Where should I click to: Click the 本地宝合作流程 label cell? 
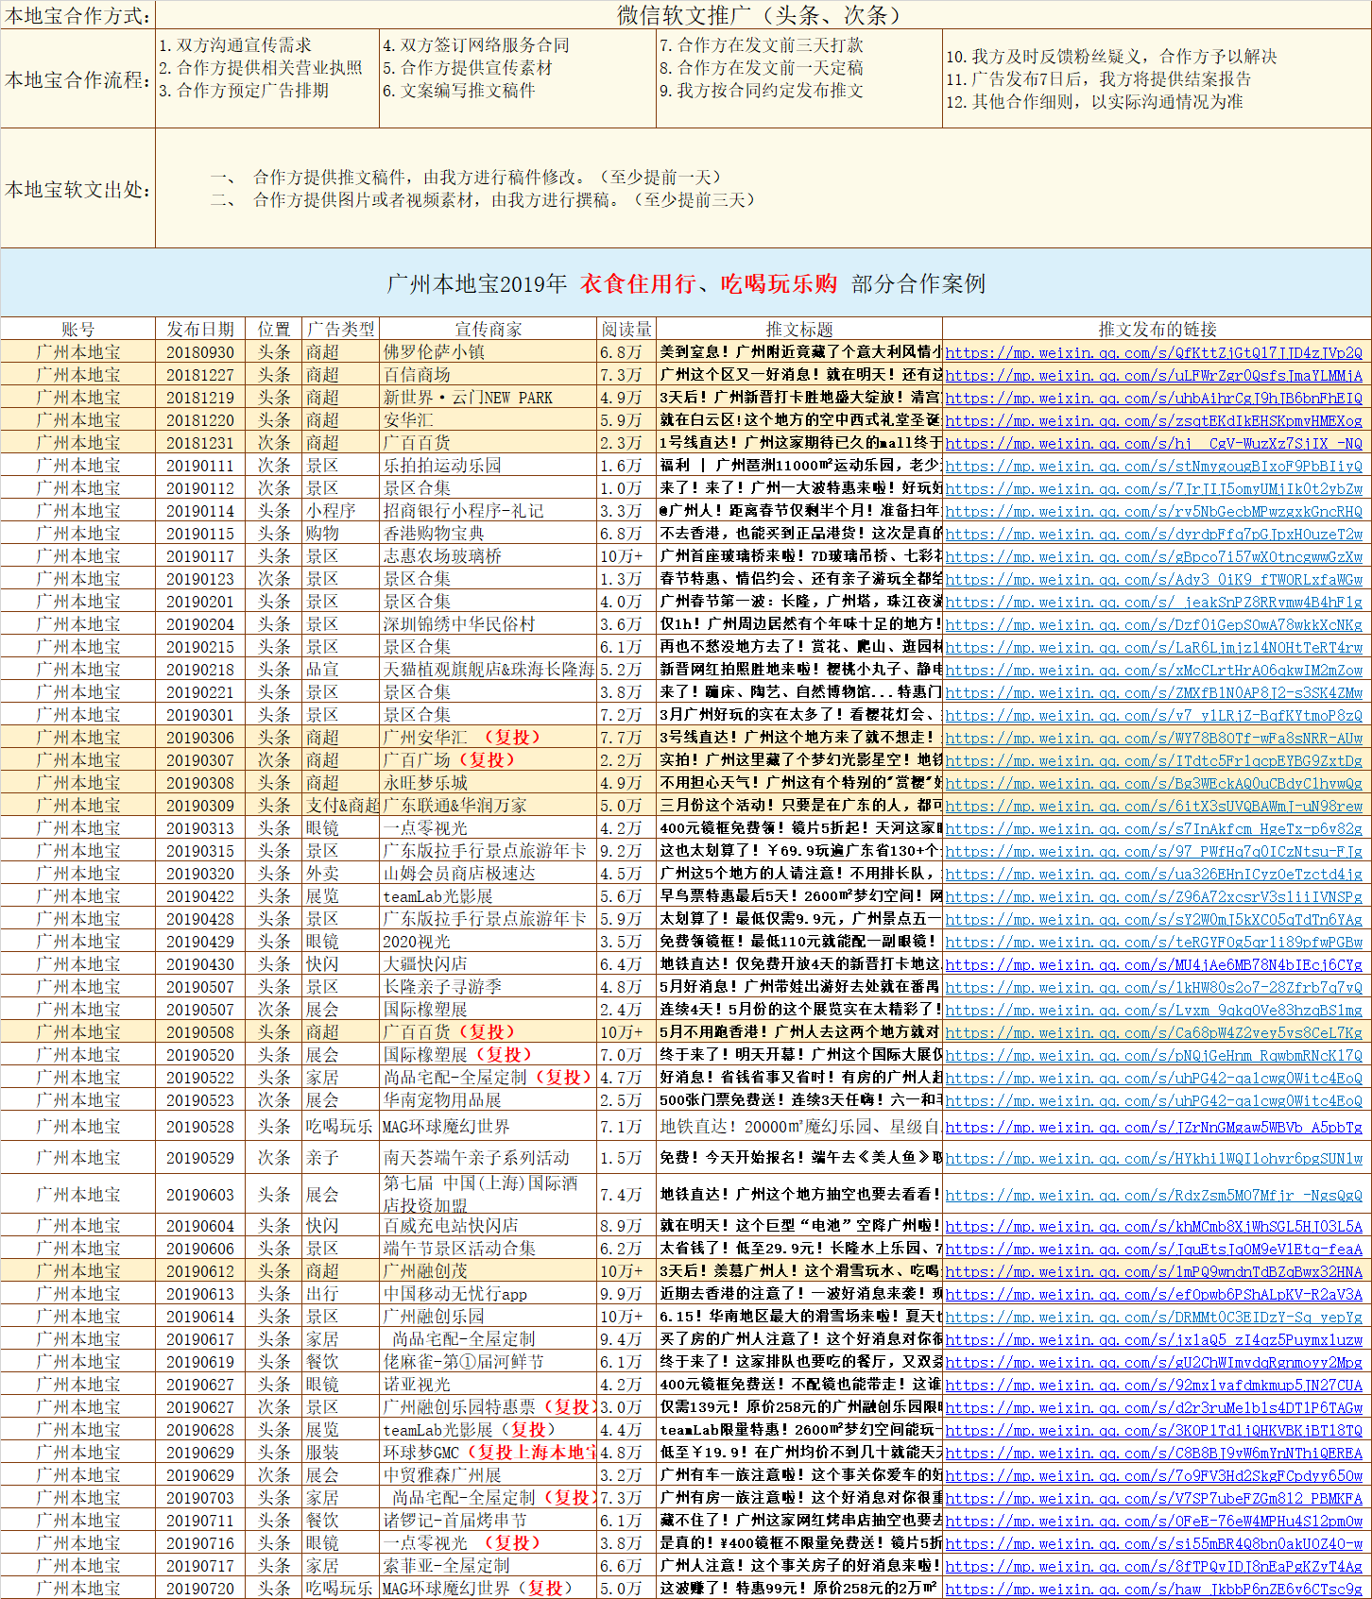click(x=77, y=80)
